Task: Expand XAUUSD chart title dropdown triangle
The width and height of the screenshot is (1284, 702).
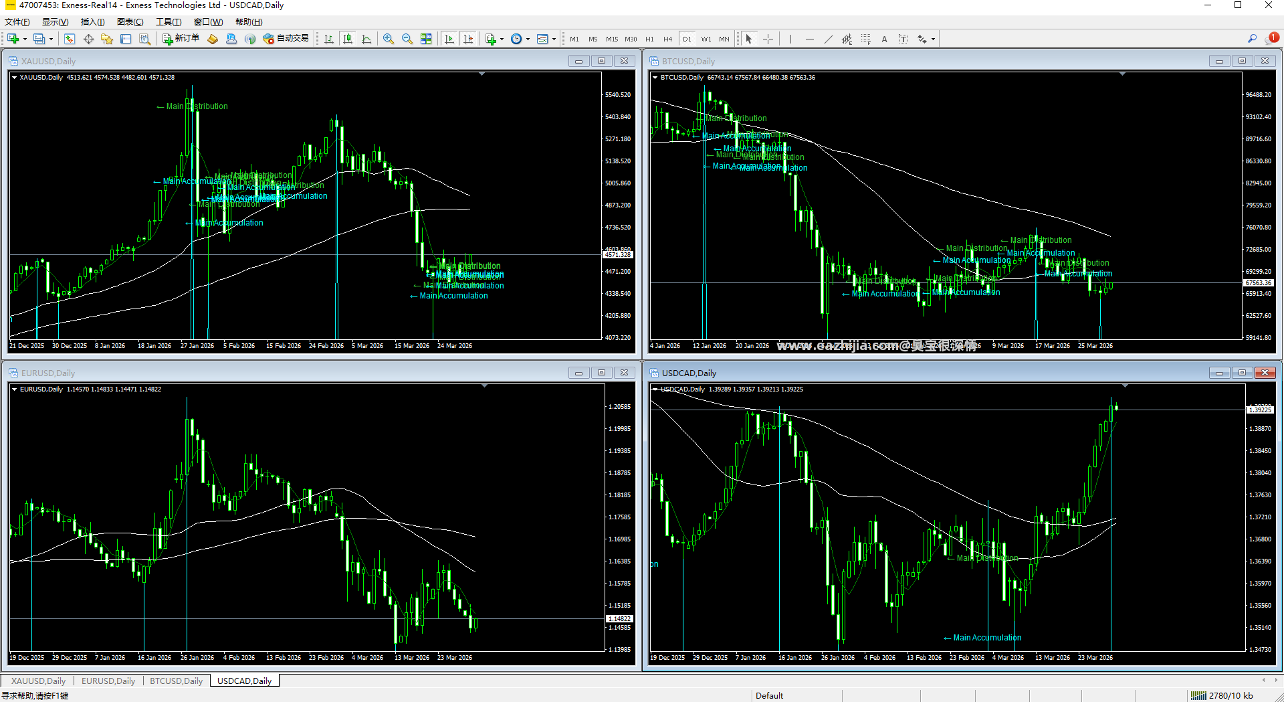Action: point(14,78)
